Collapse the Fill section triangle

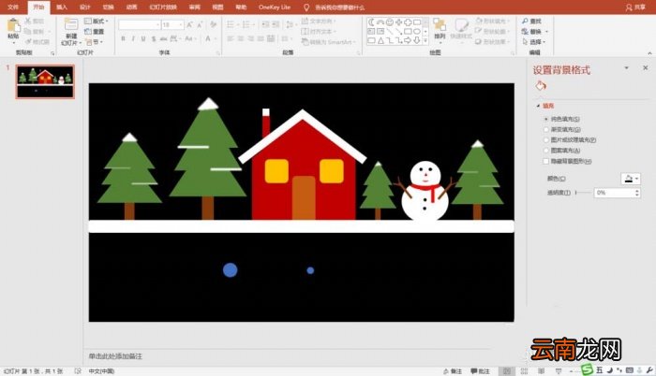(x=539, y=106)
